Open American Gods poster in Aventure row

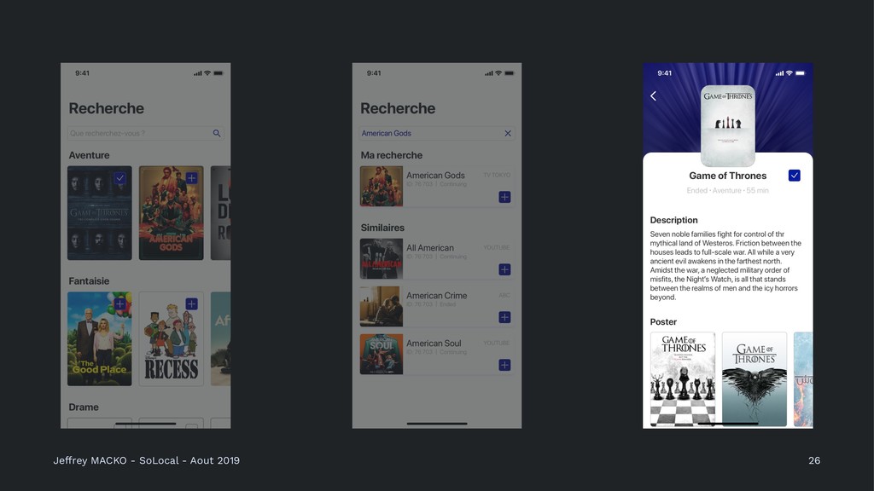point(171,212)
